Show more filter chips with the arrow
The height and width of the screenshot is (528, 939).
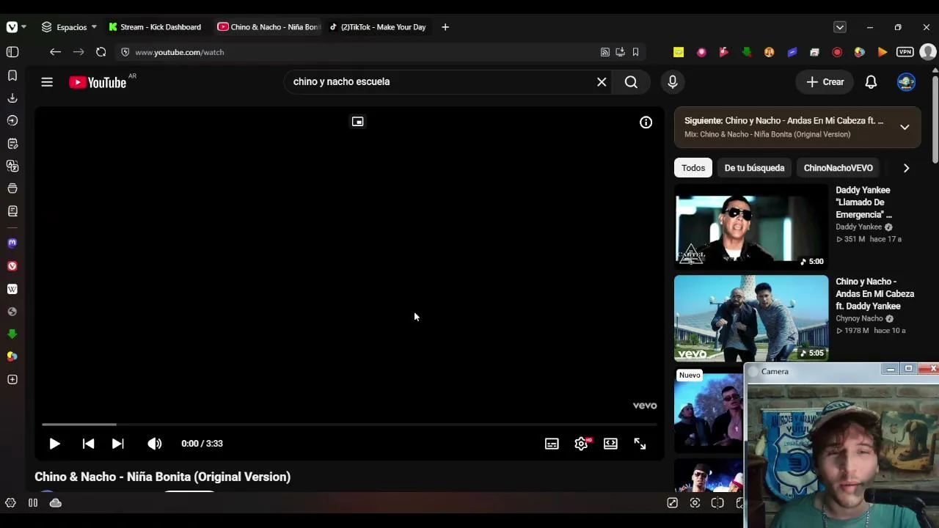pyautogui.click(x=906, y=168)
